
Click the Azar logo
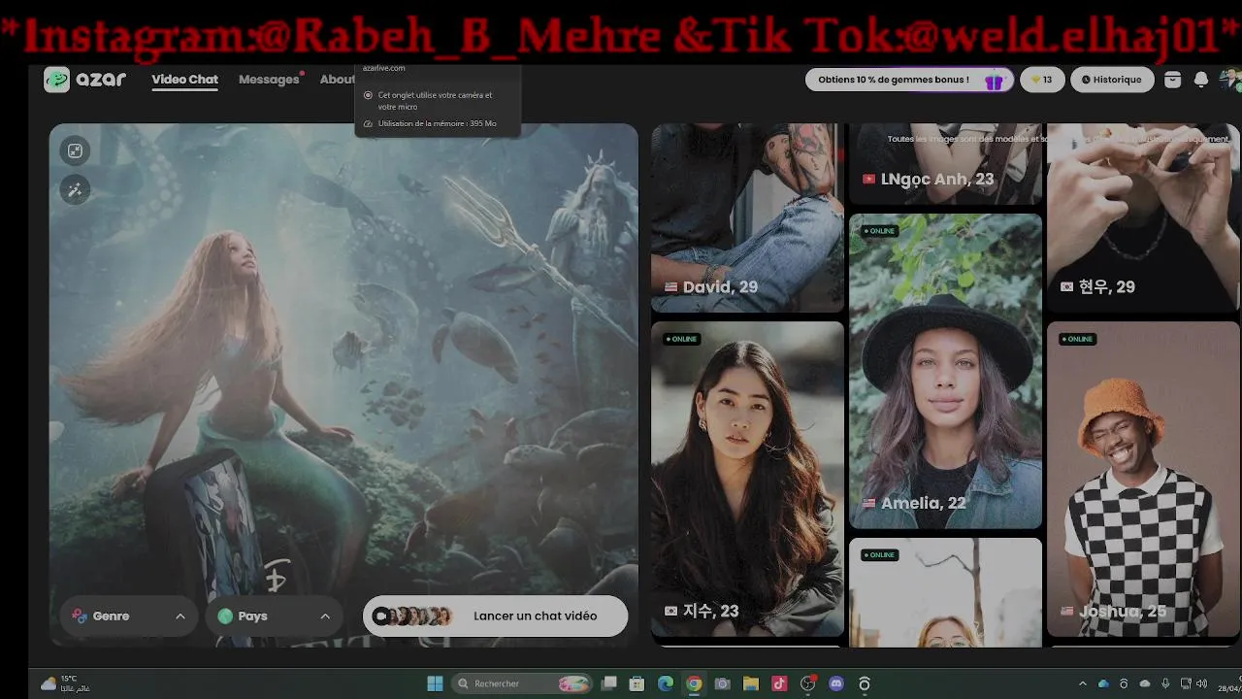[x=85, y=80]
